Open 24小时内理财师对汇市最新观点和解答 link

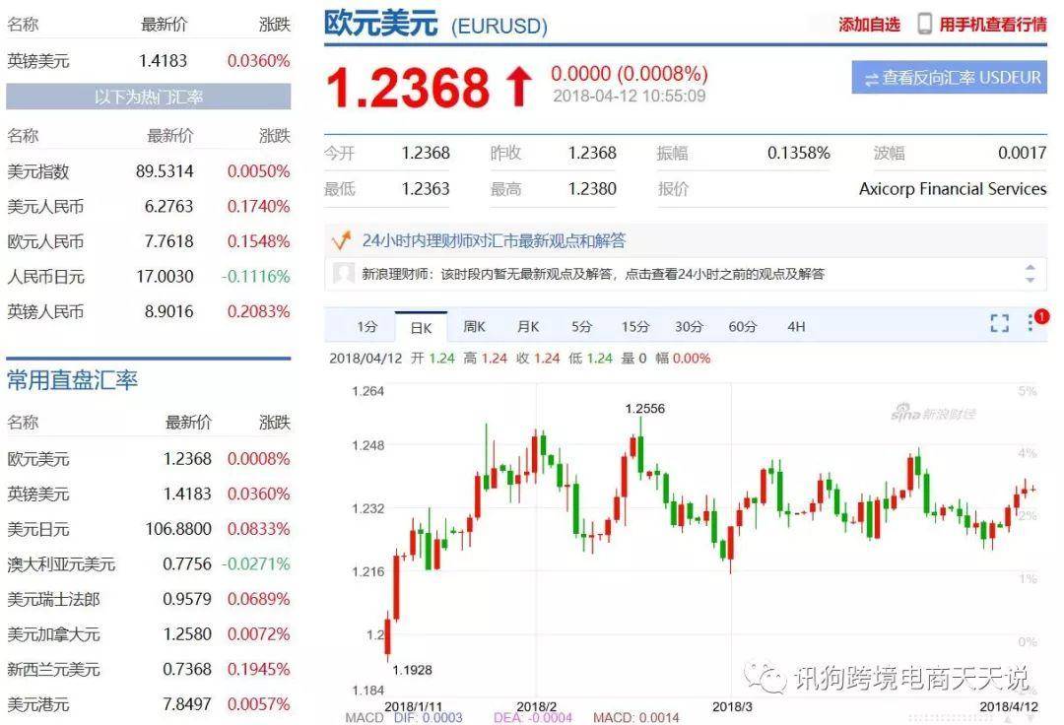pyautogui.click(x=494, y=240)
